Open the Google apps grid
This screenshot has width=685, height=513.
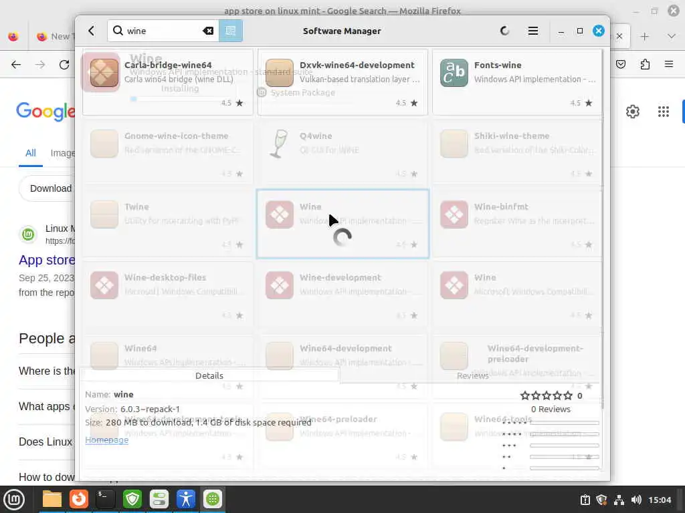tap(663, 112)
